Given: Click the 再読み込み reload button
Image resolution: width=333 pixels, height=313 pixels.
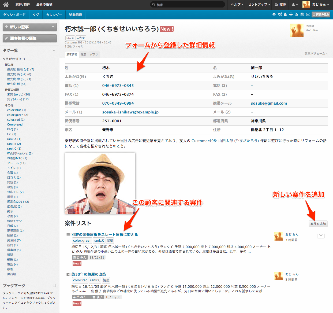Looking at the screenshot, I should point(321,14).
